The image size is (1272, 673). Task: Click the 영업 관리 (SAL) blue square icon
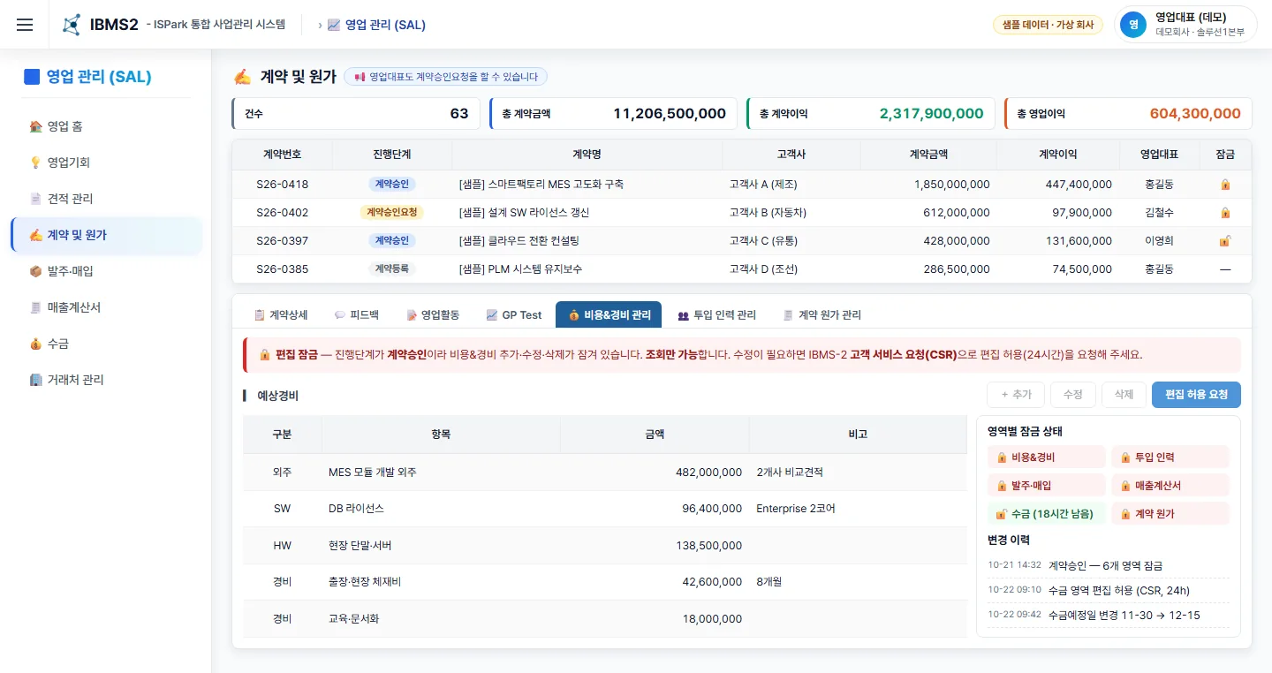pos(32,77)
